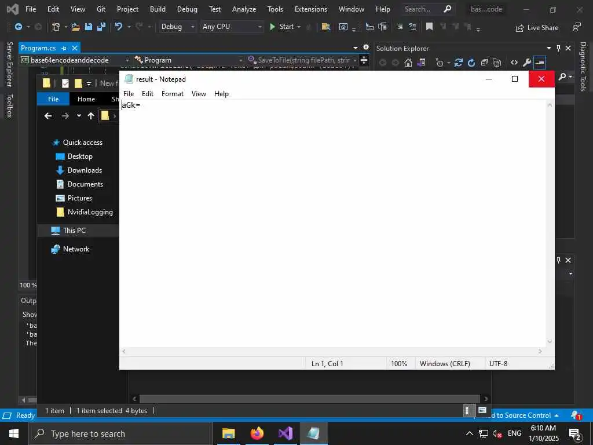The width and height of the screenshot is (593, 445).
Task: Close the Program.cs tab
Action: 75,48
